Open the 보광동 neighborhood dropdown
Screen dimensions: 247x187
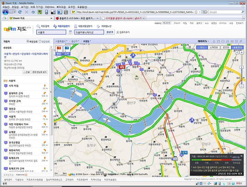[87, 41]
